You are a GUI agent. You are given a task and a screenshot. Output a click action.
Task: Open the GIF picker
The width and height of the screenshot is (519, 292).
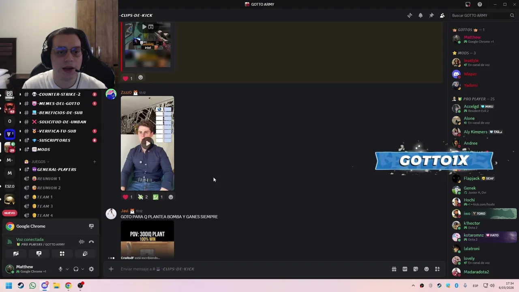point(405,269)
